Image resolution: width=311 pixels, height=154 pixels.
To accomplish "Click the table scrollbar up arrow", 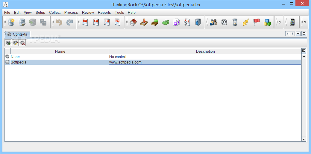I will point(304,57).
